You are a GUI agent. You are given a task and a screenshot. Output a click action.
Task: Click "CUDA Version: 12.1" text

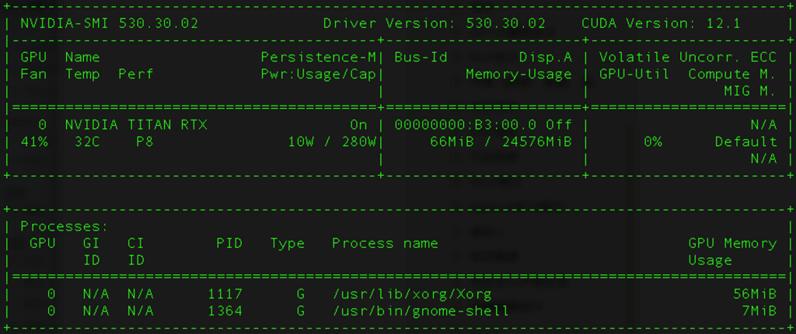[661, 23]
